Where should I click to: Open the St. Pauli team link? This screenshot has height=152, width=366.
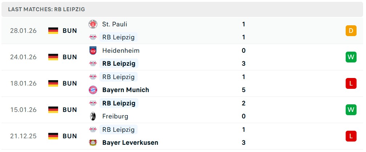[115, 24]
